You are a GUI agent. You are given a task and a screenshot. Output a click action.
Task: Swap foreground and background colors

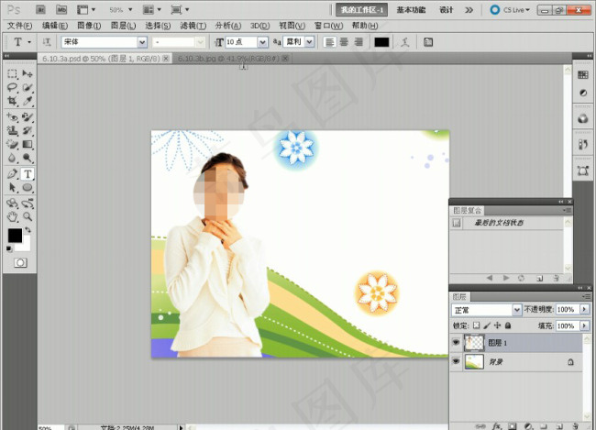click(28, 230)
